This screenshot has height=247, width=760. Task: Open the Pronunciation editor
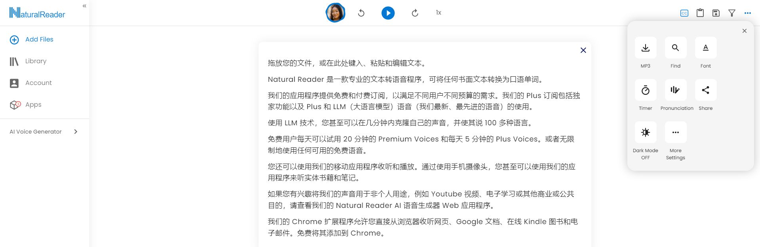point(676,90)
